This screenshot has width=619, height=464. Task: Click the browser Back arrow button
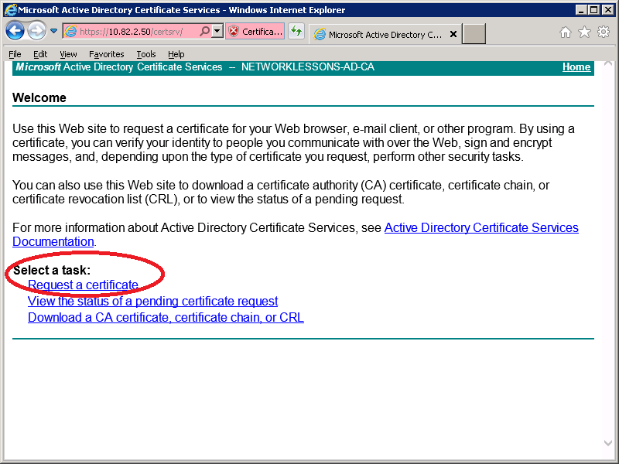click(x=15, y=31)
